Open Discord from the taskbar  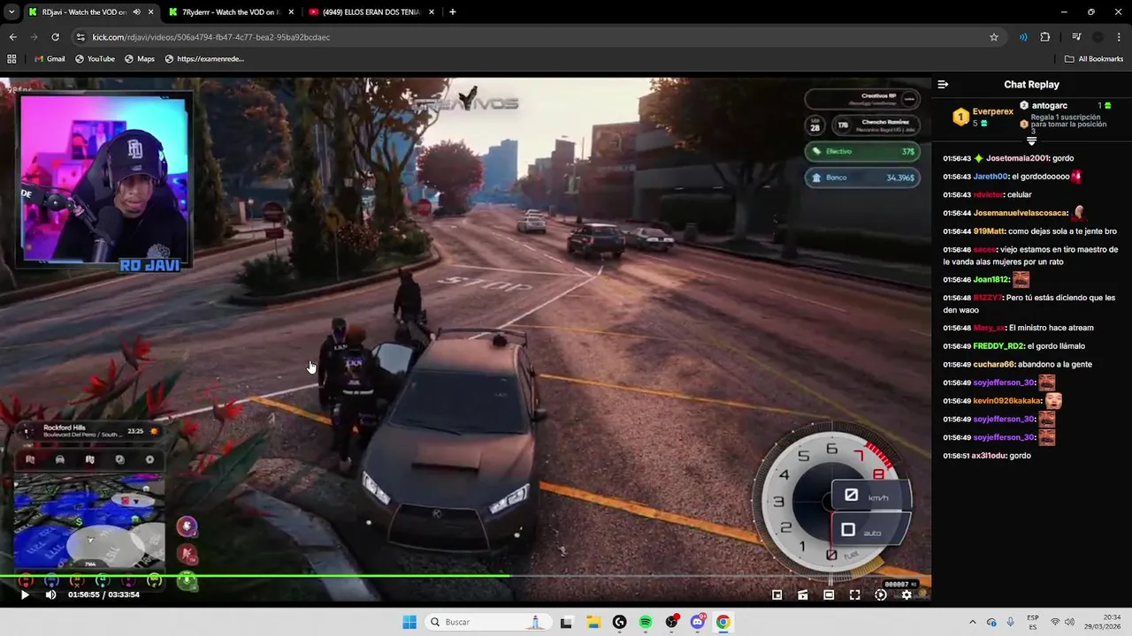tap(697, 622)
